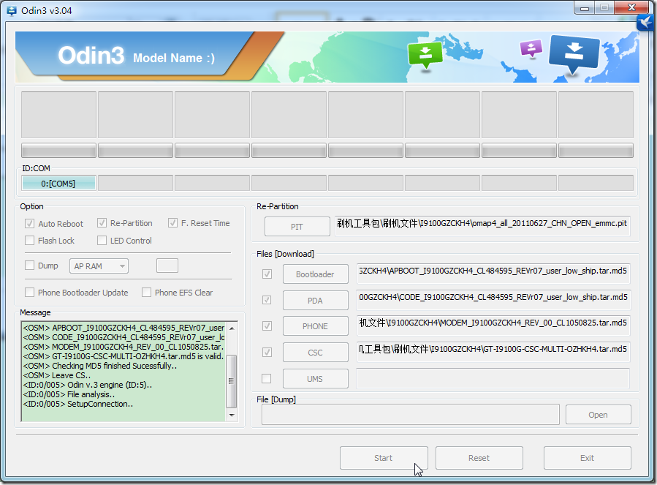657x485 pixels.
Task: Toggle the PHONE file checkbox
Action: (267, 326)
